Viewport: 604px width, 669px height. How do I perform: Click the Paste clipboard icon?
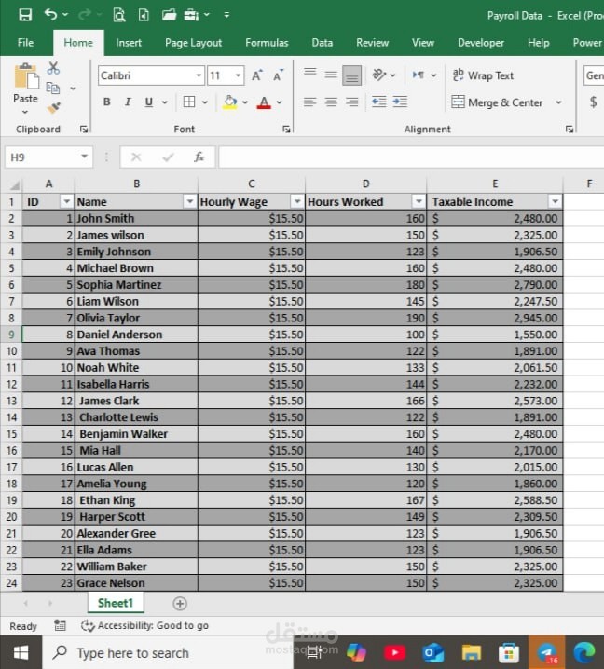pyautogui.click(x=26, y=76)
